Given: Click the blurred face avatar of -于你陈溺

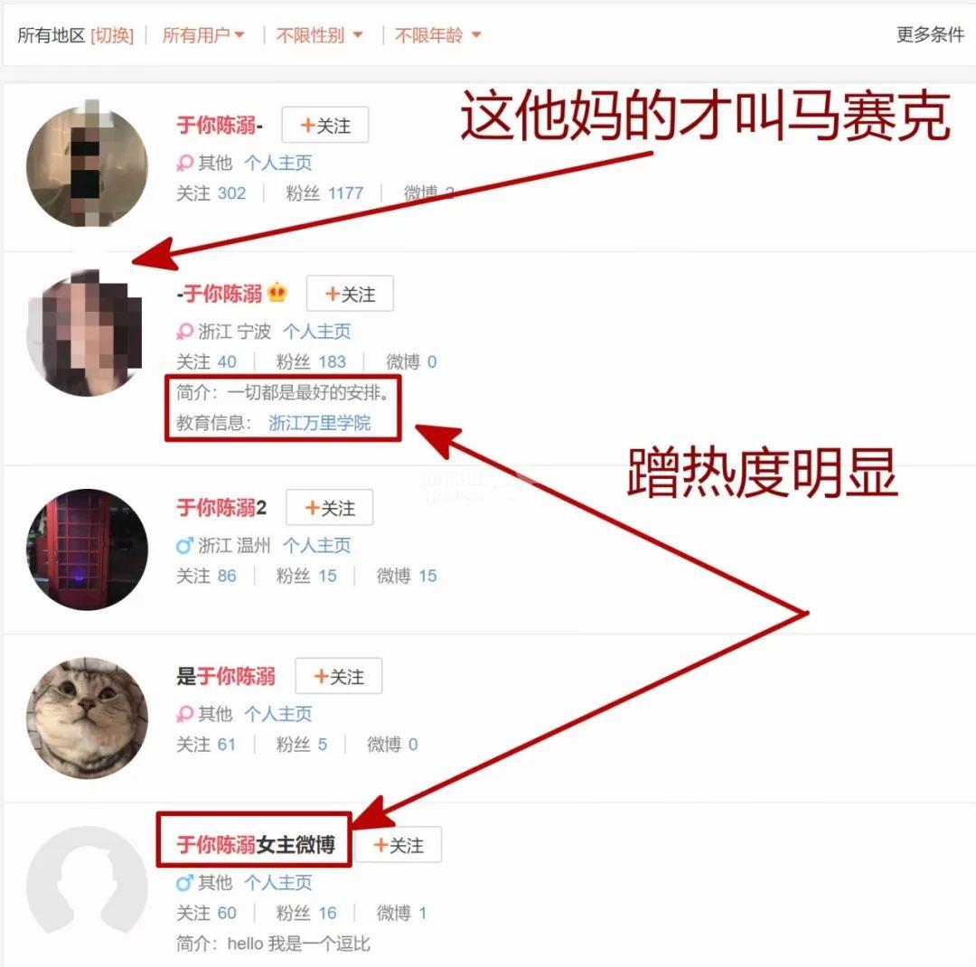Looking at the screenshot, I should pyautogui.click(x=87, y=334).
